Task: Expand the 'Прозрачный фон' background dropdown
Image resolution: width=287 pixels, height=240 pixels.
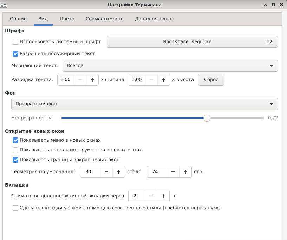Action: pos(144,104)
